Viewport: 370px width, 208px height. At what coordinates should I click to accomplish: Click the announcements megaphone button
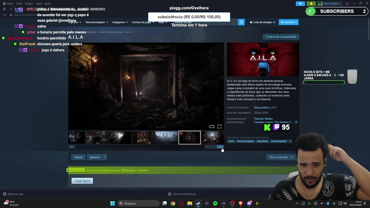(300, 3)
